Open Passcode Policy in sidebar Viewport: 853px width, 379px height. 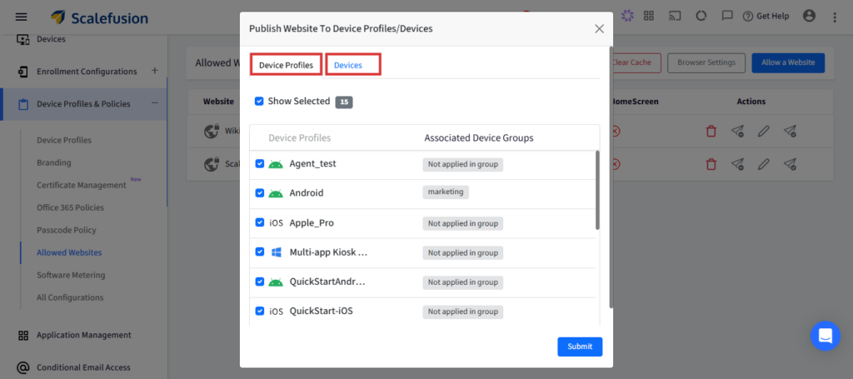point(67,230)
